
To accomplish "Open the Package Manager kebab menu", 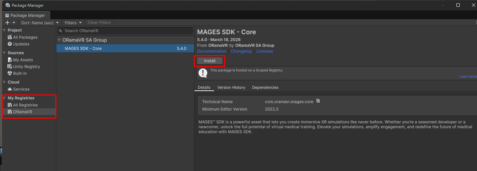I will click(476, 23).
